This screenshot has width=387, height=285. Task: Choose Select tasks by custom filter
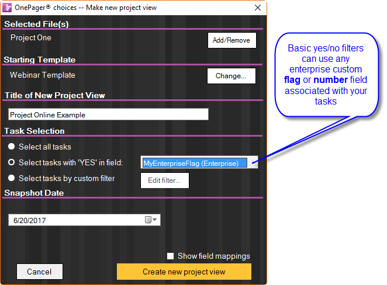point(11,178)
